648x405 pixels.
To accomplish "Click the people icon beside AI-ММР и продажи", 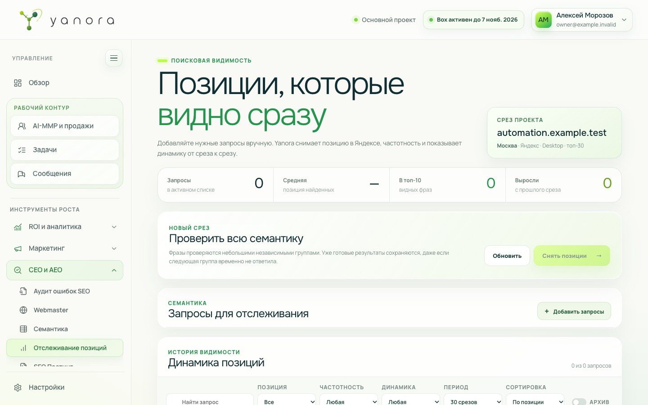I will pos(22,126).
